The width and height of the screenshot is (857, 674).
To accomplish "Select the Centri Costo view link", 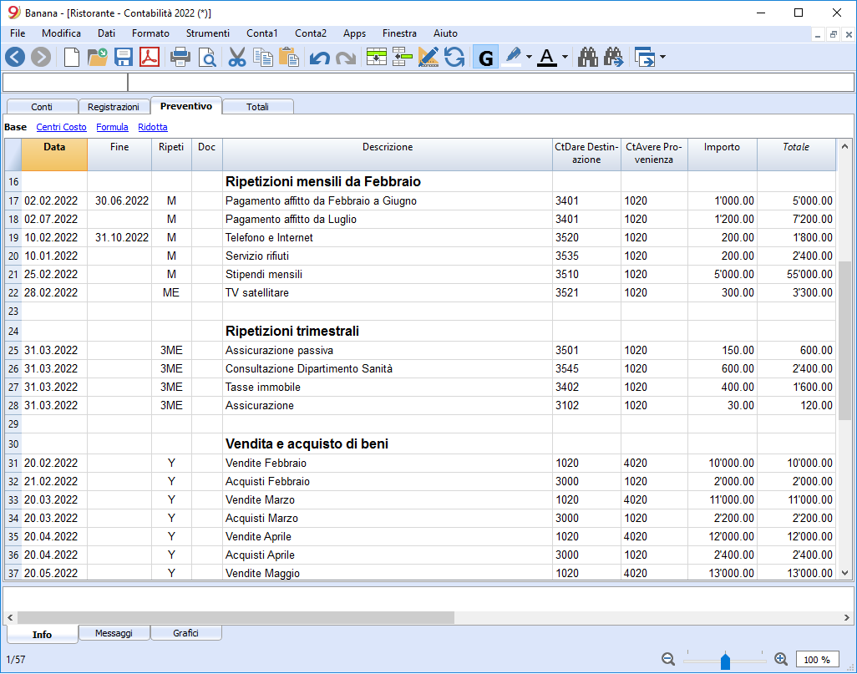I will (61, 127).
